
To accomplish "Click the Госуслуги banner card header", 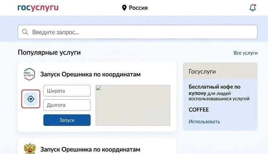I will point(220,71).
